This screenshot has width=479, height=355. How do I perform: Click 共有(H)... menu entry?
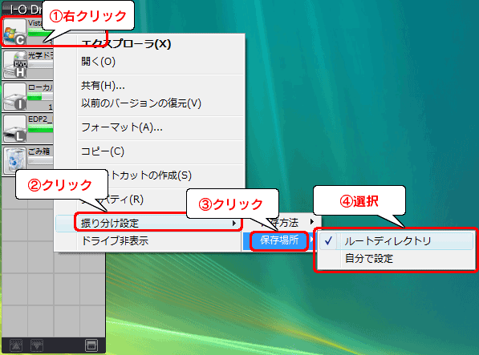(x=103, y=86)
